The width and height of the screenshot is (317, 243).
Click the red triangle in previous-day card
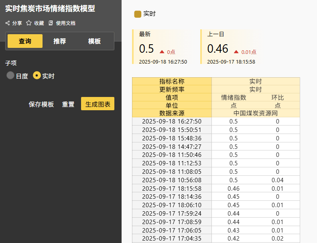click(x=236, y=51)
